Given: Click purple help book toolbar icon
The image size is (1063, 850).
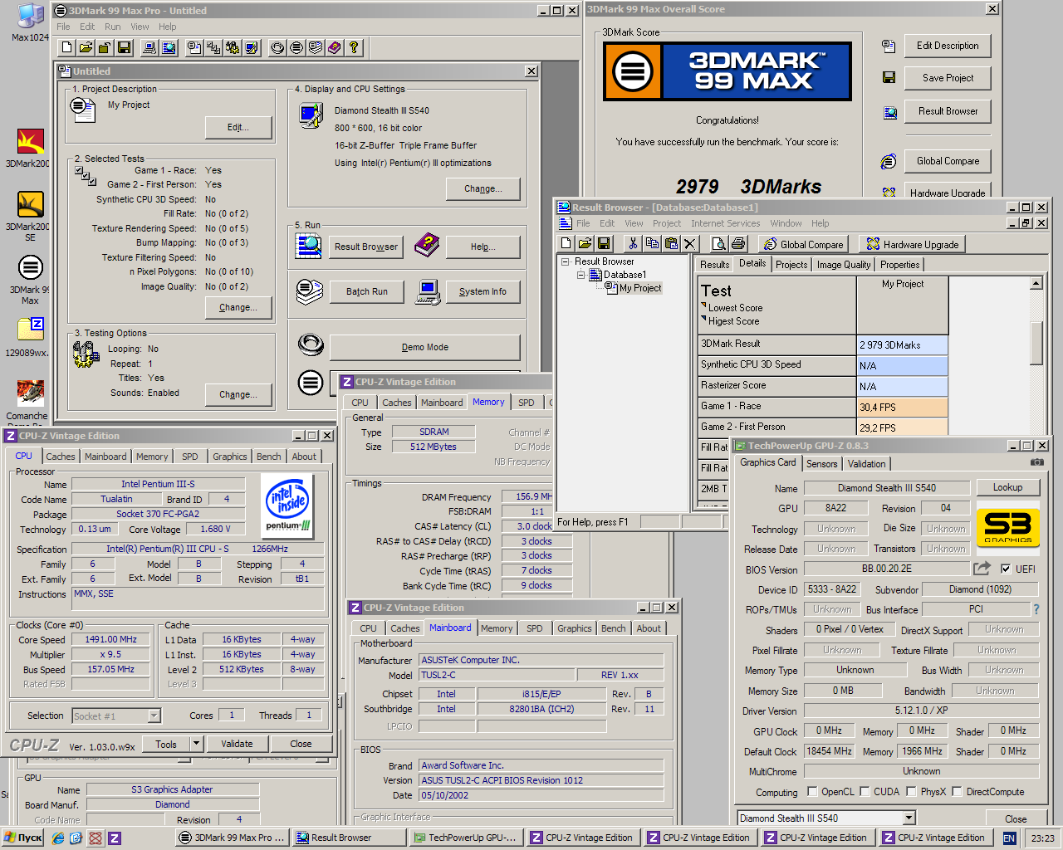Looking at the screenshot, I should pos(335,48).
